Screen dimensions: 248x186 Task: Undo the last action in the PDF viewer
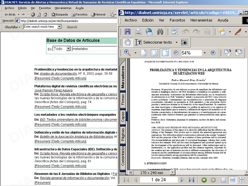coord(185,32)
